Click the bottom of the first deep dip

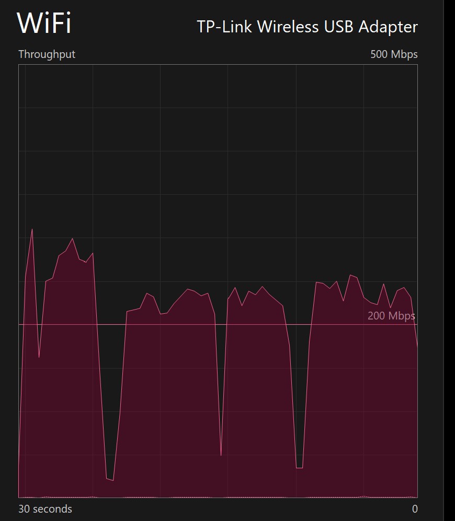110,479
